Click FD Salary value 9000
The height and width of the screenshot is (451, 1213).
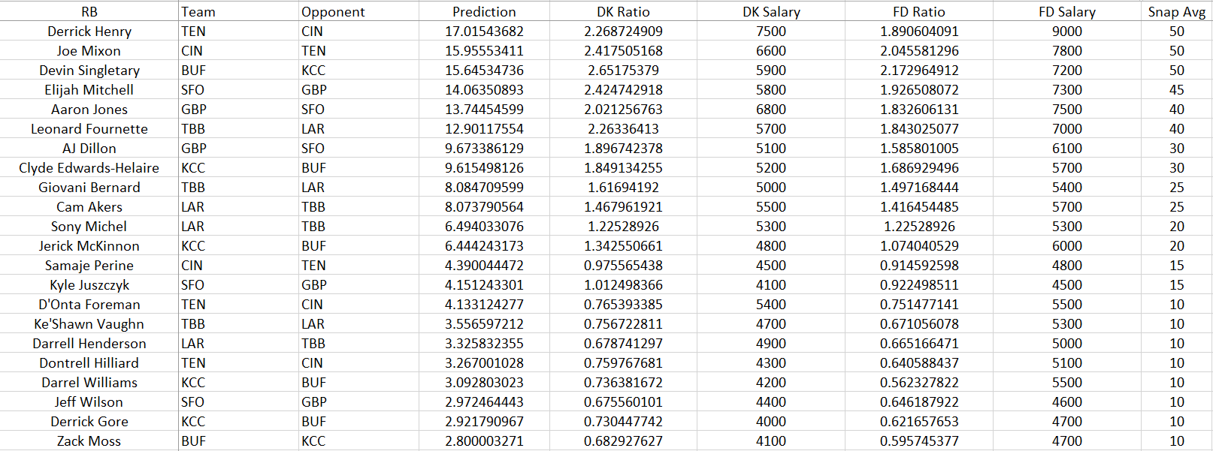coord(1067,31)
